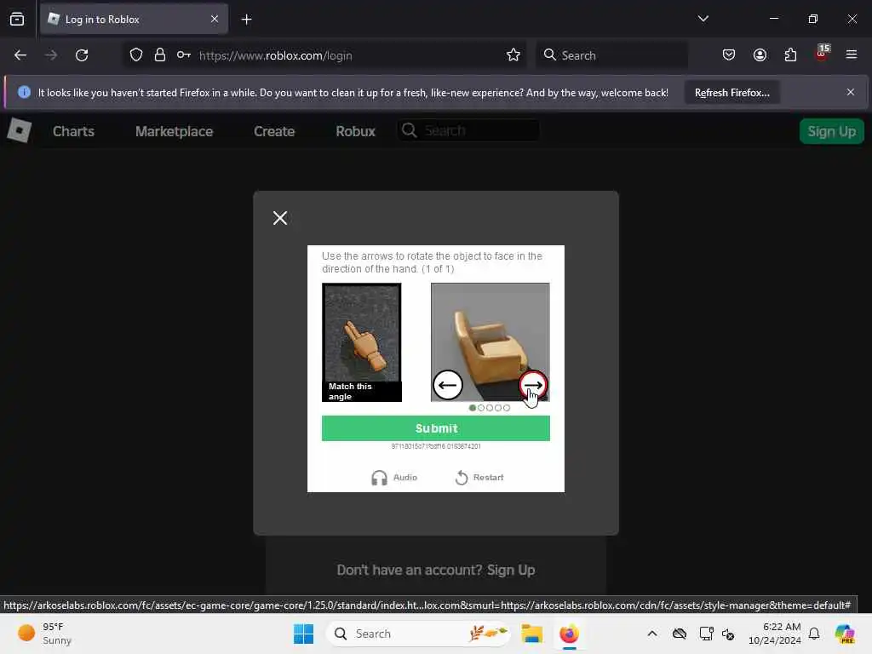The image size is (872, 654).
Task: View site security padlock info
Action: click(x=159, y=55)
